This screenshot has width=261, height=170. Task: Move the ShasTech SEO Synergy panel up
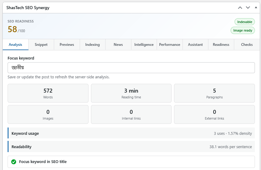coord(240,8)
